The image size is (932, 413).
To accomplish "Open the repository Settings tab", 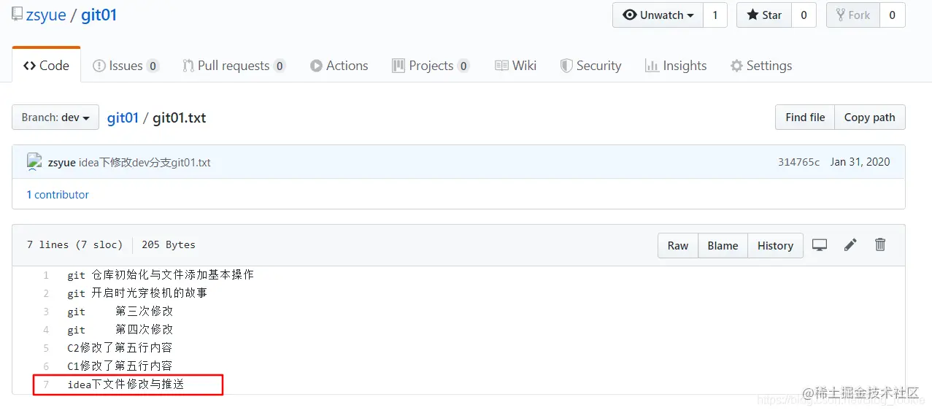I will pyautogui.click(x=761, y=66).
